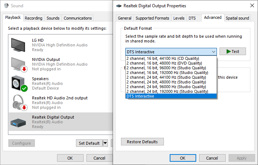Choose 2 channel, 16 bit, 96000 Hz option
This screenshot has width=258, height=165.
pyautogui.click(x=171, y=68)
